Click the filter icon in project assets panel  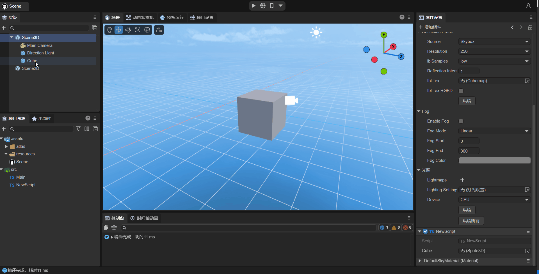pos(78,129)
